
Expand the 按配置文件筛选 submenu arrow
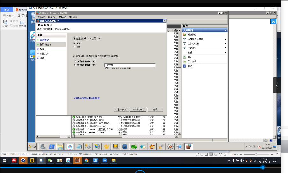click(x=225, y=39)
